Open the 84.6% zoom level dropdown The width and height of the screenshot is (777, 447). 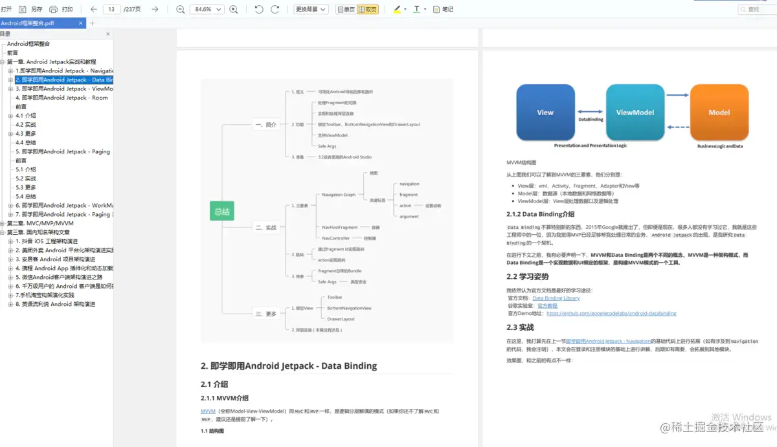(x=207, y=9)
